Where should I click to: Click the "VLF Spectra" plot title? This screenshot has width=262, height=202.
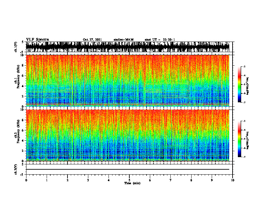[37, 40]
